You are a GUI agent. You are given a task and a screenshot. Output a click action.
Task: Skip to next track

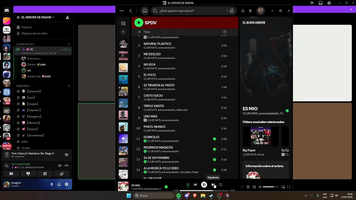pyautogui.click(x=213, y=185)
